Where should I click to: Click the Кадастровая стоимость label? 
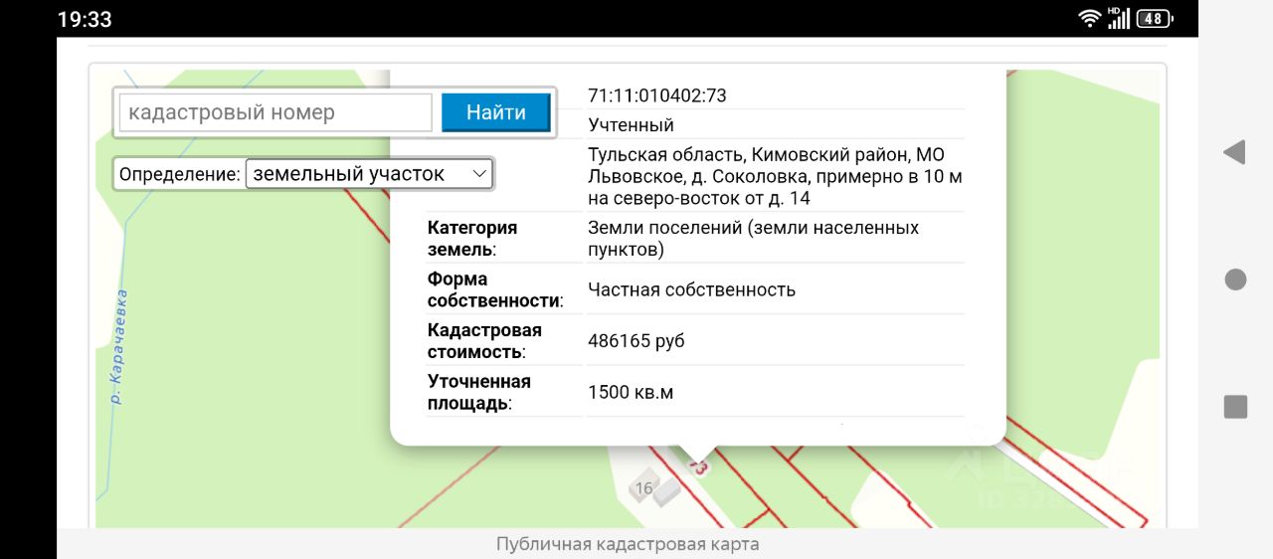[x=484, y=340]
